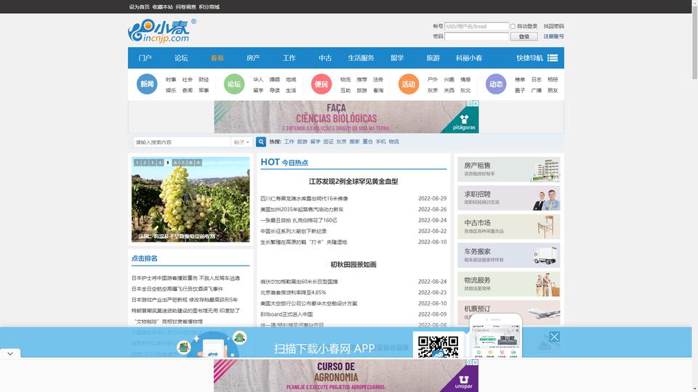Close the bottom Unopar ad X icon
The height and width of the screenshot is (392, 698).
coord(476,362)
